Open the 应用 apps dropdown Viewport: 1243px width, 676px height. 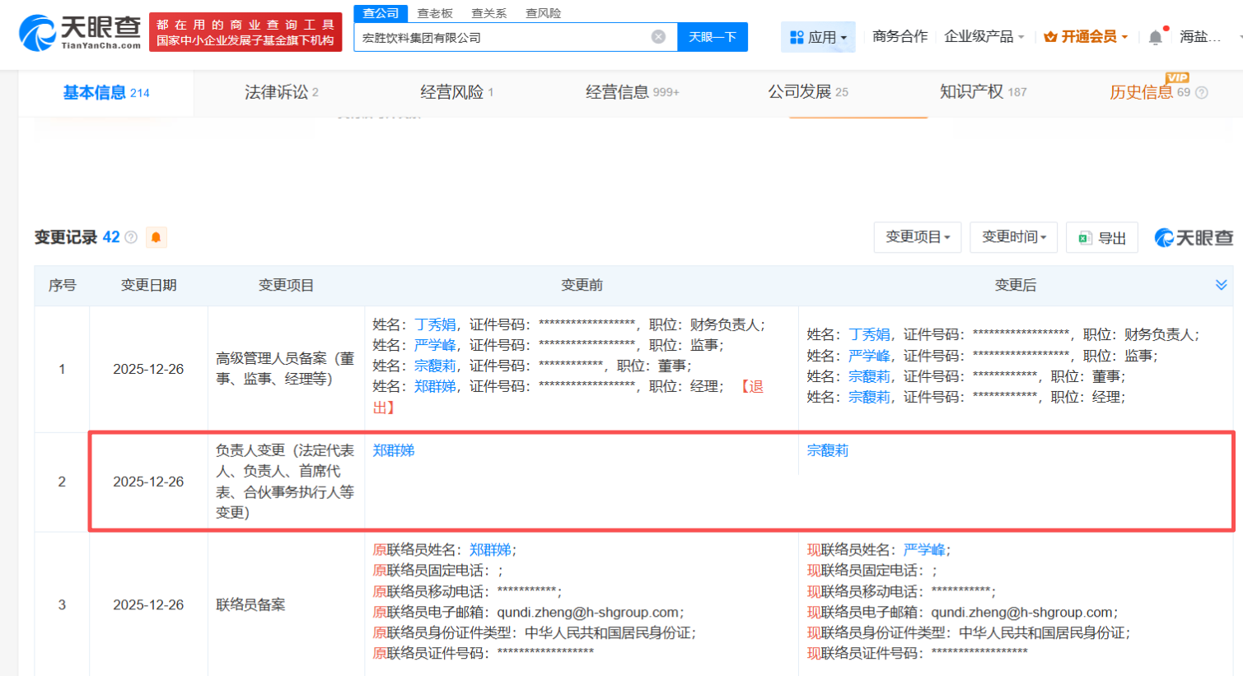coord(818,37)
